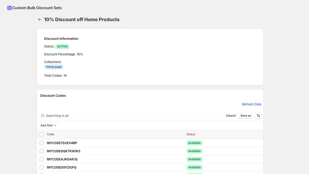Click the Discount Codes heading
Image resolution: width=309 pixels, height=174 pixels.
[53, 96]
